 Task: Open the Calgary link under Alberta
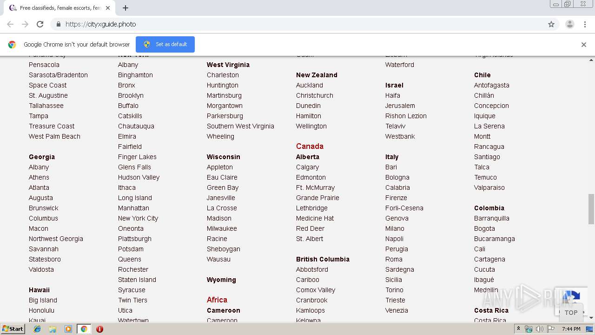tap(307, 167)
